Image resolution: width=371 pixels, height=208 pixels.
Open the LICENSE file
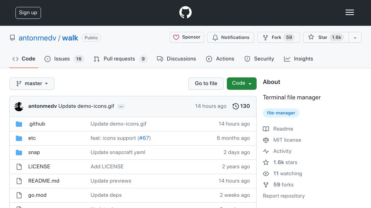(39, 166)
